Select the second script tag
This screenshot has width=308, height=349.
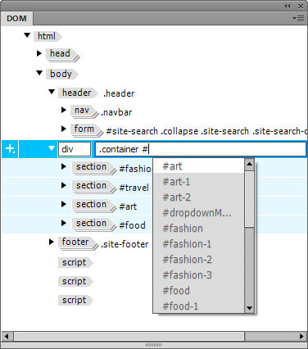pos(75,281)
